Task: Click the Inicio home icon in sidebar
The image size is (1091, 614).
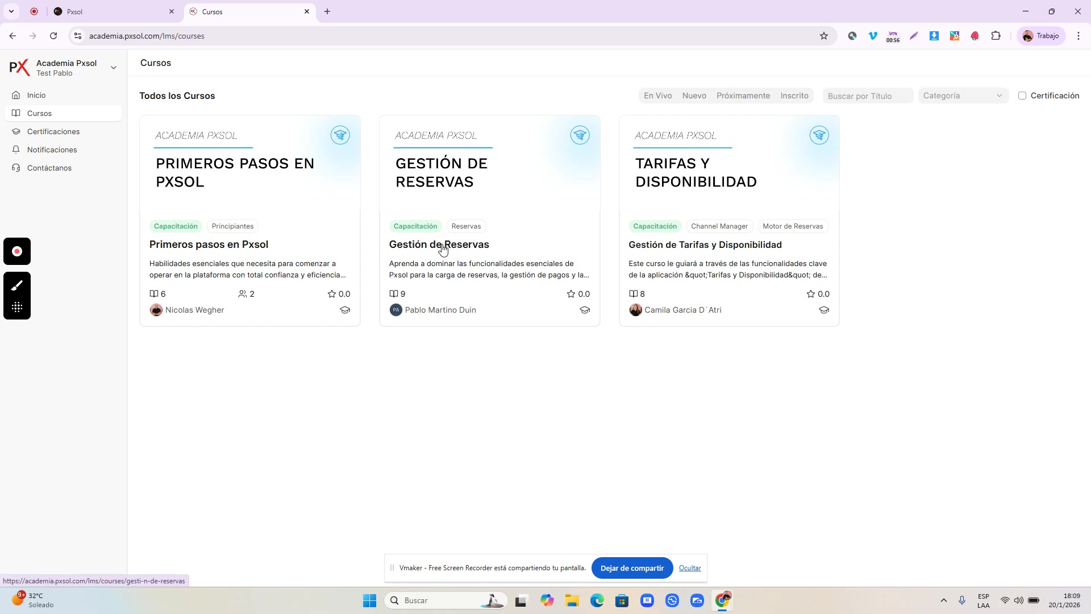Action: (16, 95)
